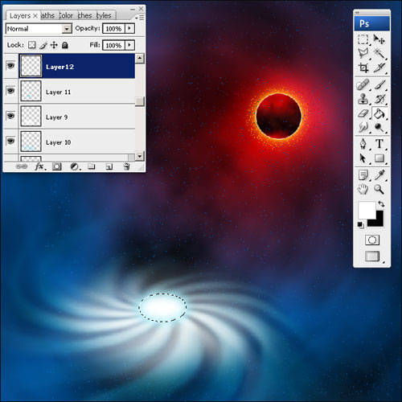Expand the Opacity slider arrow
Screen dimensions: 402x402
point(129,28)
